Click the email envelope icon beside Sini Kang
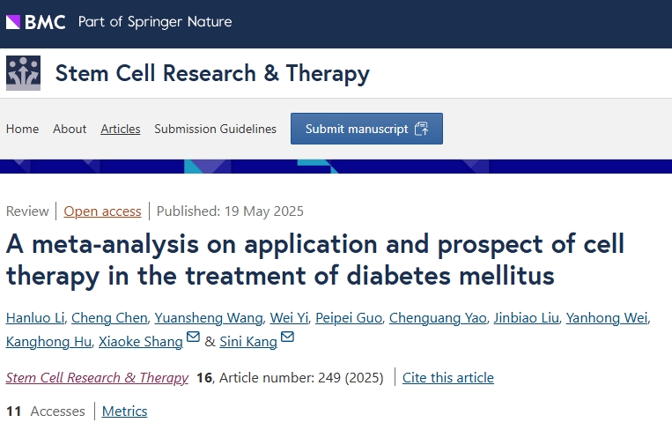The height and width of the screenshot is (430, 672). pyautogui.click(x=287, y=340)
